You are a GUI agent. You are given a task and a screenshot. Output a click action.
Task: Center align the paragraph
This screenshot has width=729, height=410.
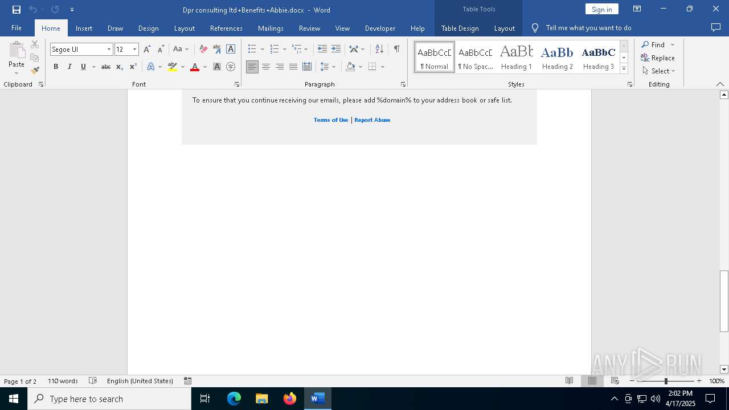coord(266,67)
